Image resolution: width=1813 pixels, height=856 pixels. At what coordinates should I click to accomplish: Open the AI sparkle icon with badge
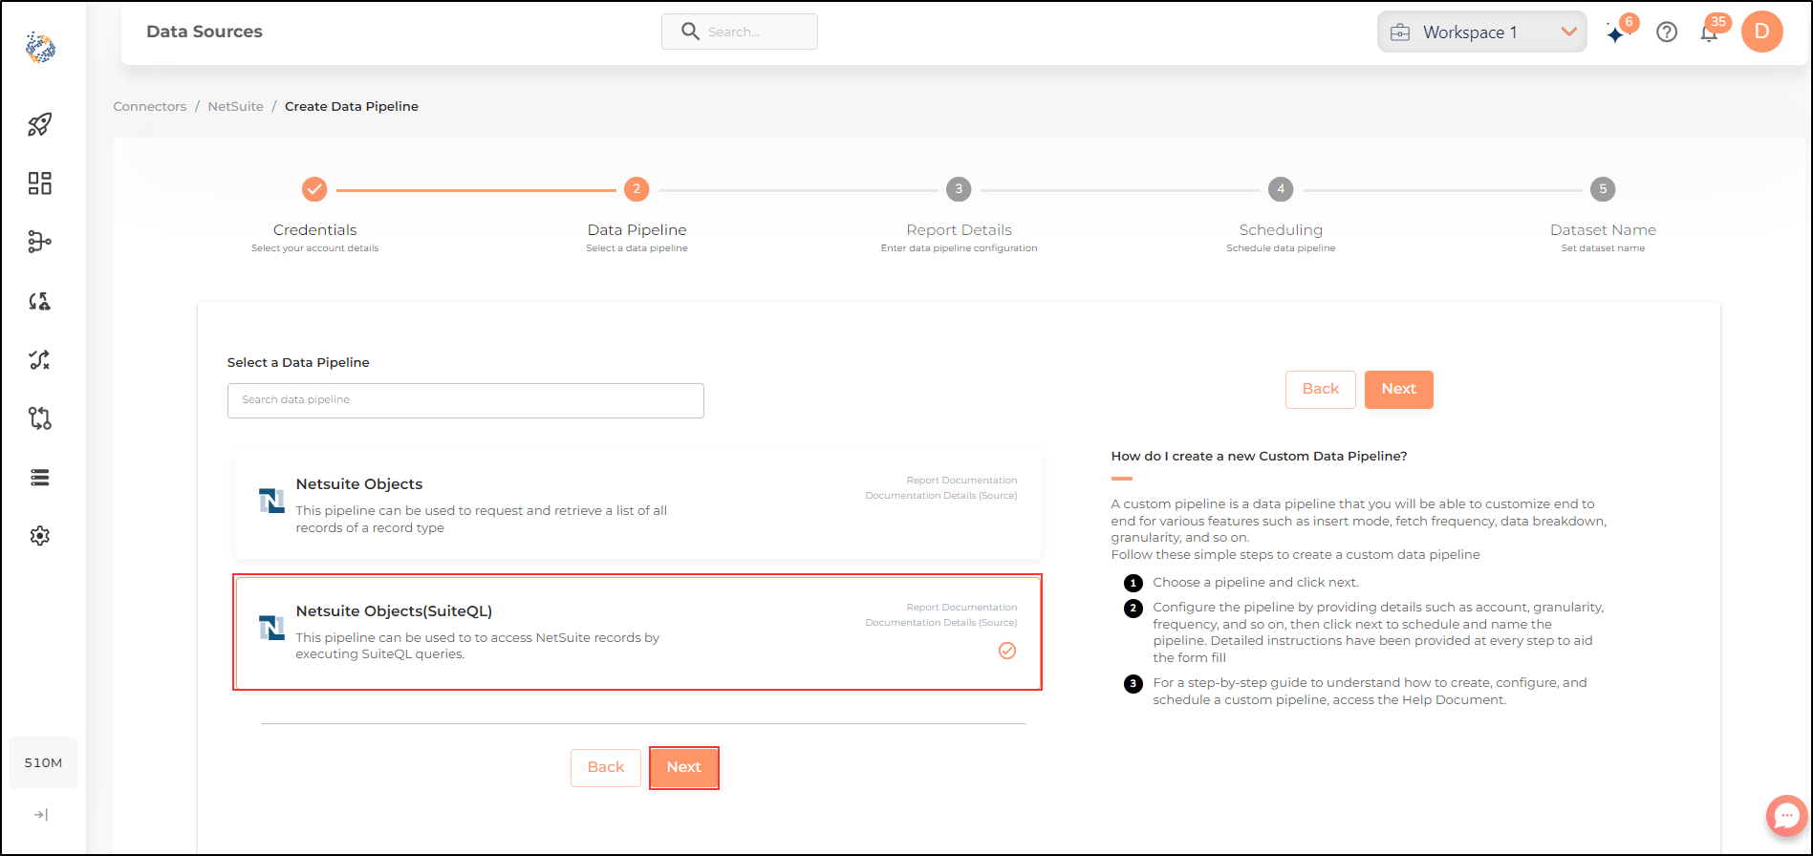(1616, 33)
